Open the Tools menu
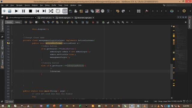Screen dimensions: 192x108 (66, 5)
